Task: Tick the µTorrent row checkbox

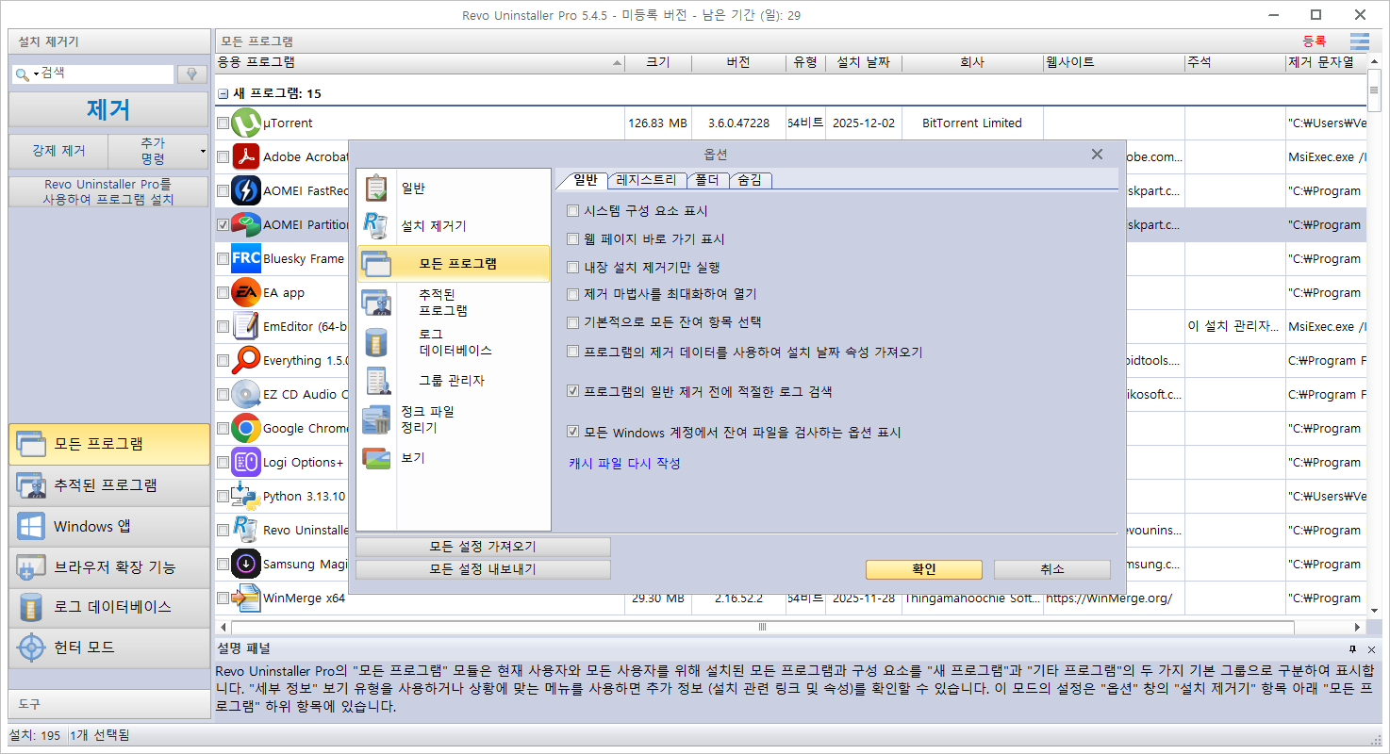Action: (x=223, y=123)
